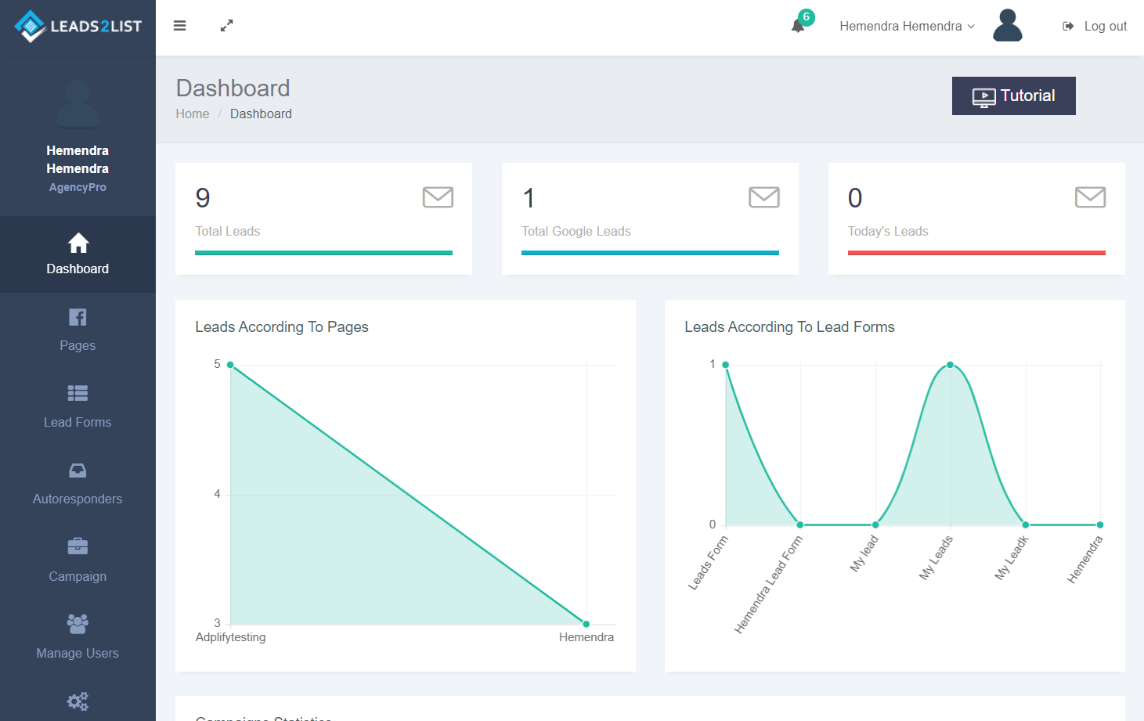The width and height of the screenshot is (1144, 721).
Task: Select Dashboard in the sidebar
Action: pos(78,254)
